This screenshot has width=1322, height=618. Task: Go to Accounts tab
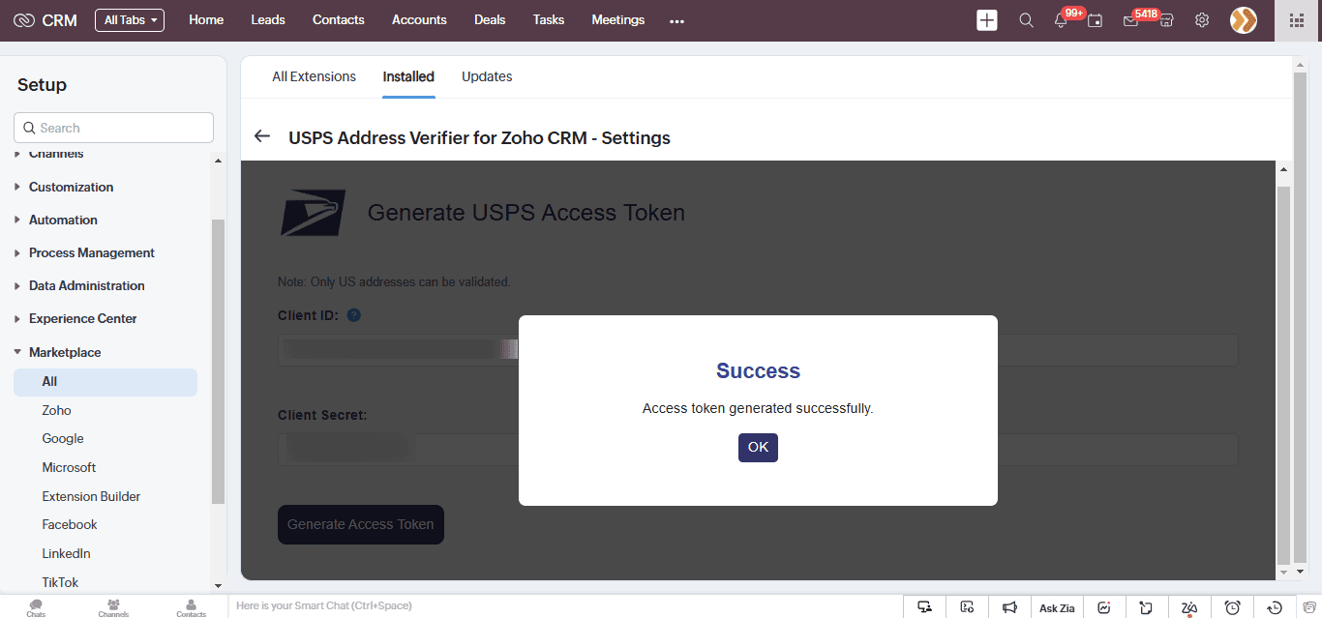coord(419,20)
